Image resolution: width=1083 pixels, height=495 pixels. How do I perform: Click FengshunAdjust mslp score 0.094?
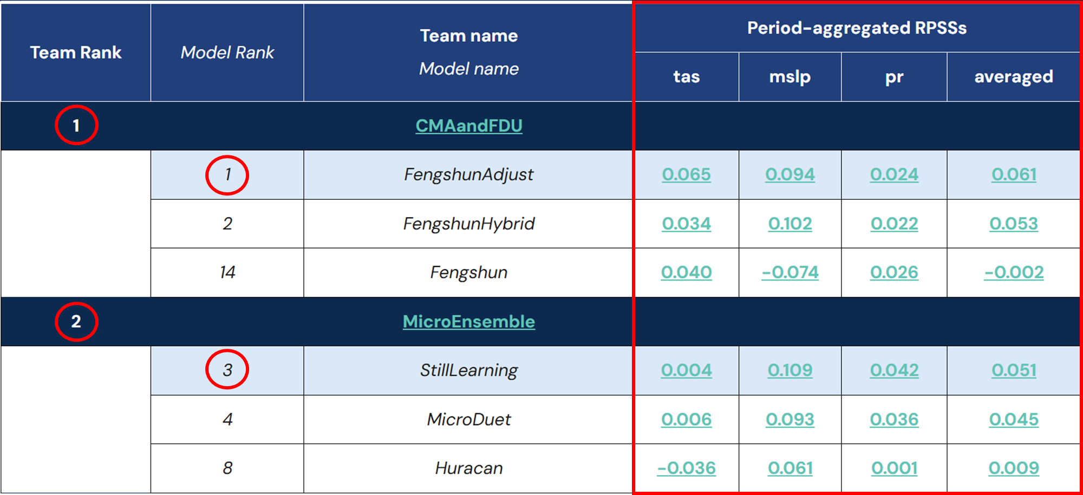pos(790,174)
